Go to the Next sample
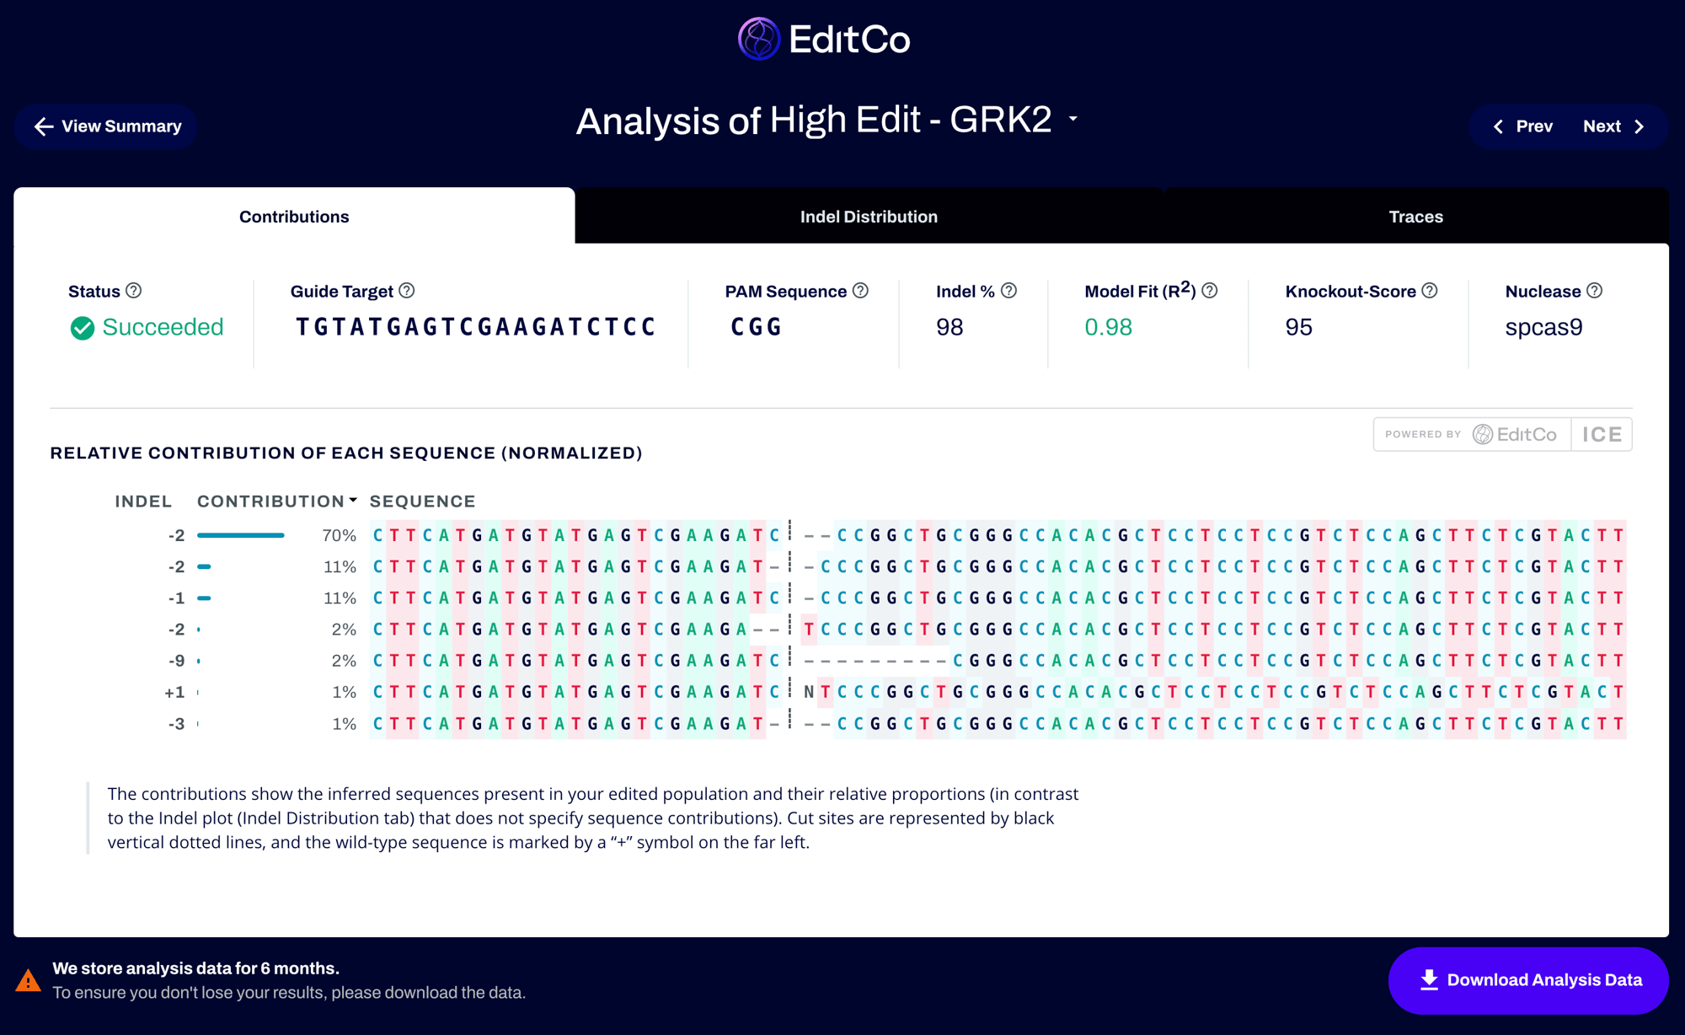1685x1035 pixels. pyautogui.click(x=1613, y=126)
